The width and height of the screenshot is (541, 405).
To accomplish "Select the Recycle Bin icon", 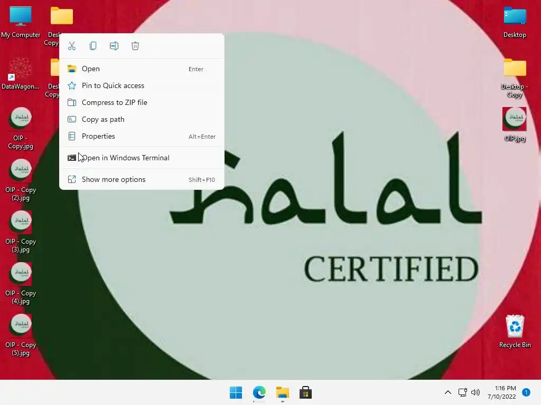I will click(x=515, y=331).
